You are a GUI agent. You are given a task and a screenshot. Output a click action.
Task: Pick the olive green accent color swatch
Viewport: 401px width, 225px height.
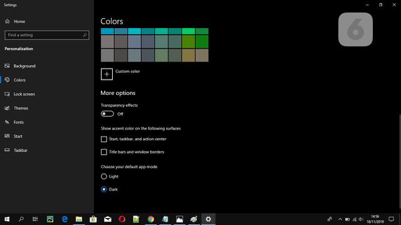coord(189,42)
